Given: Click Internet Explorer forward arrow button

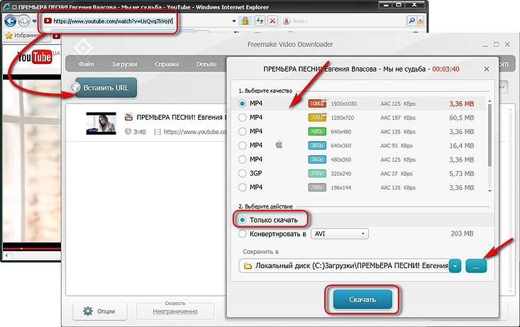Looking at the screenshot, I should pyautogui.click(x=23, y=21).
